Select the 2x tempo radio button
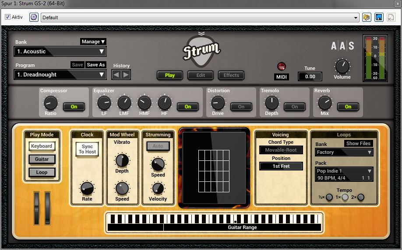The width and height of the screenshot is (402, 250). click(361, 197)
